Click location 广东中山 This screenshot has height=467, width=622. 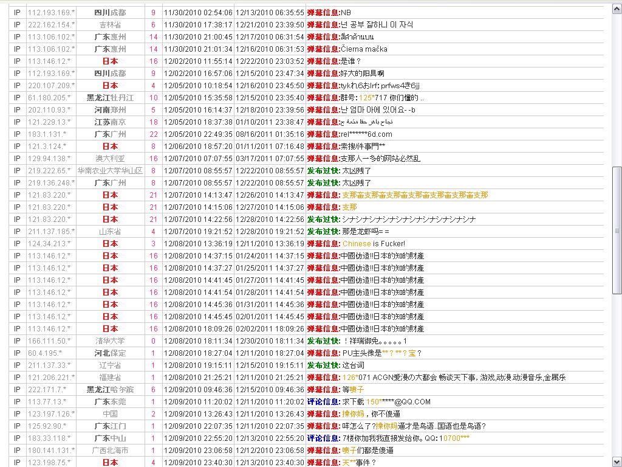[x=111, y=438]
